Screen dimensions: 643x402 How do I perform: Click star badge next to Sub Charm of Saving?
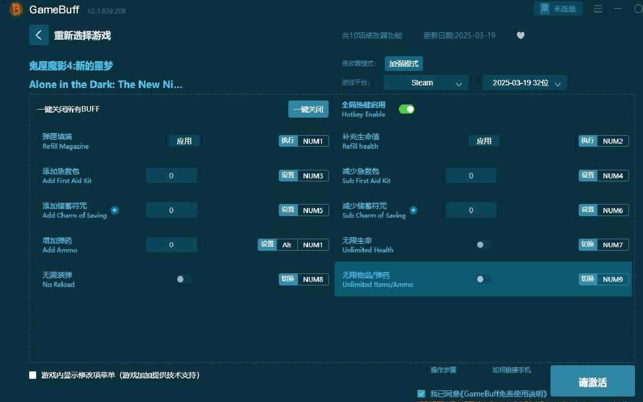(x=413, y=210)
